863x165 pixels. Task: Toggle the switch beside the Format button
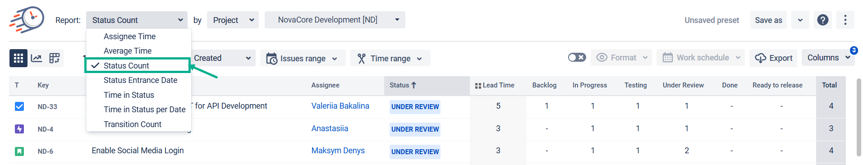577,57
